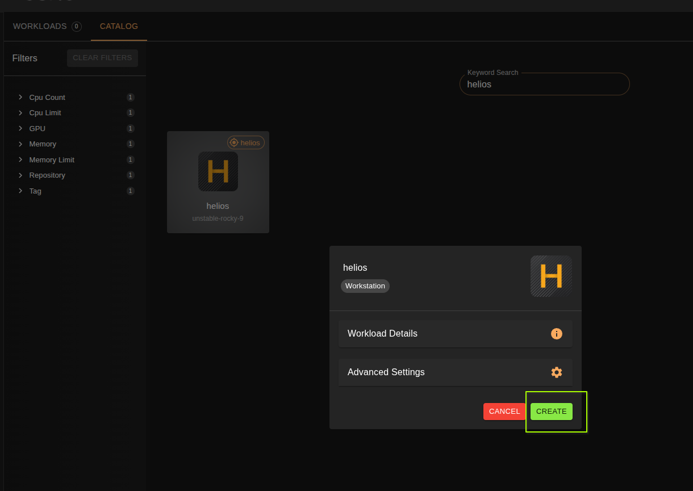
Task: Switch to the WORKLOADS tab
Action: [x=40, y=26]
